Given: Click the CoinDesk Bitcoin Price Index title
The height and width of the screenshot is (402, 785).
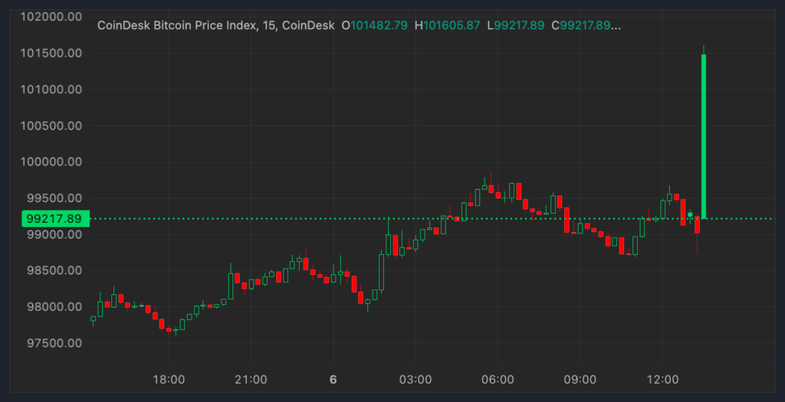Looking at the screenshot, I should (215, 26).
